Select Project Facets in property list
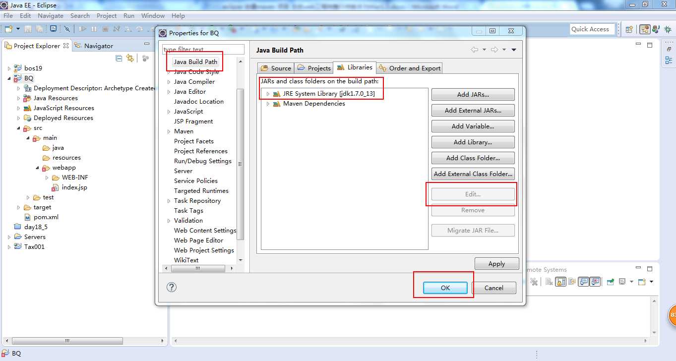 click(x=194, y=141)
